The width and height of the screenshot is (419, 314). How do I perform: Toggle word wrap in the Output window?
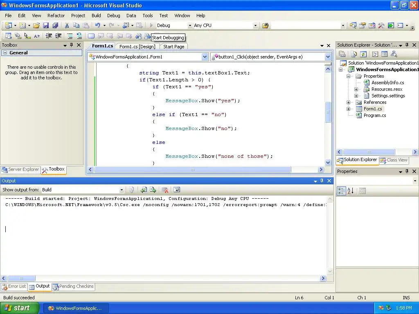coord(177,190)
